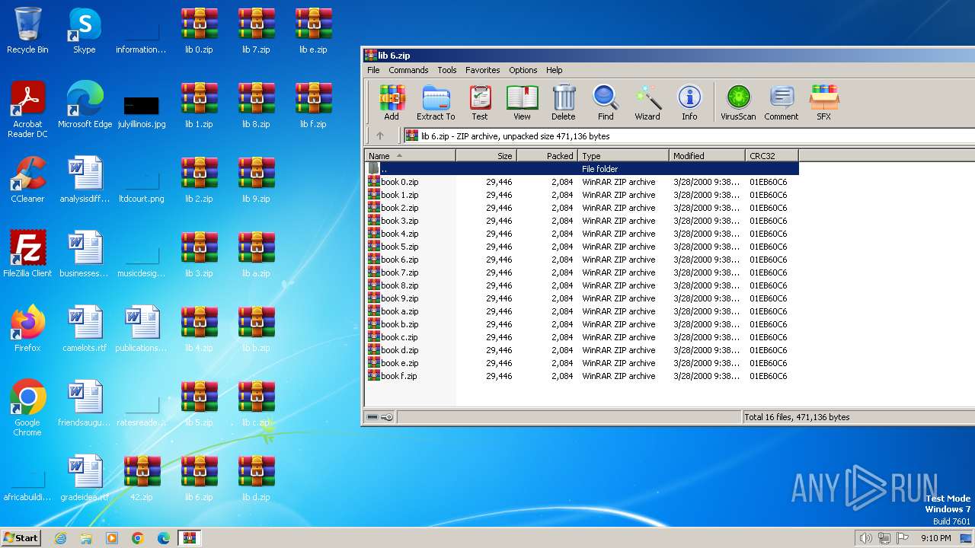The height and width of the screenshot is (548, 975).
Task: Select the Recycle Bin desktop icon
Action: [27, 30]
